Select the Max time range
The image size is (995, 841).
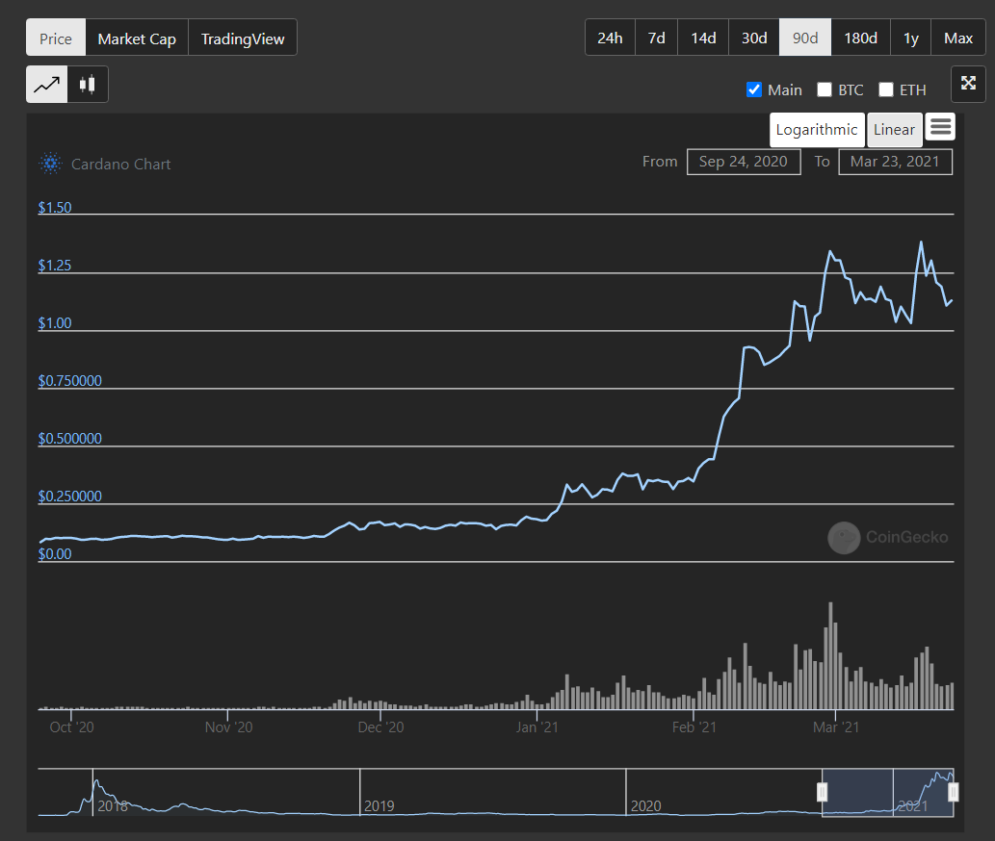point(957,38)
